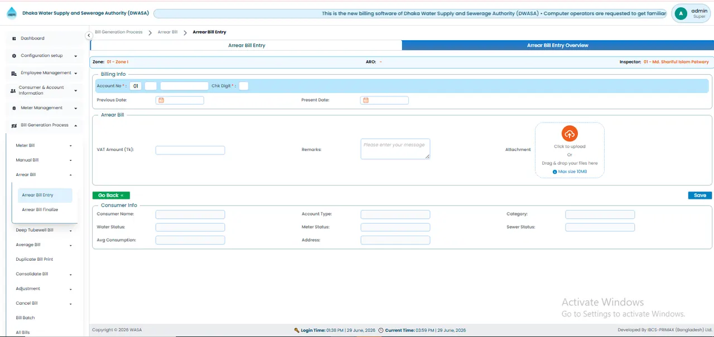This screenshot has height=337, width=714.
Task: Click the VAT Amount (Tk) field
Action: pyautogui.click(x=190, y=150)
